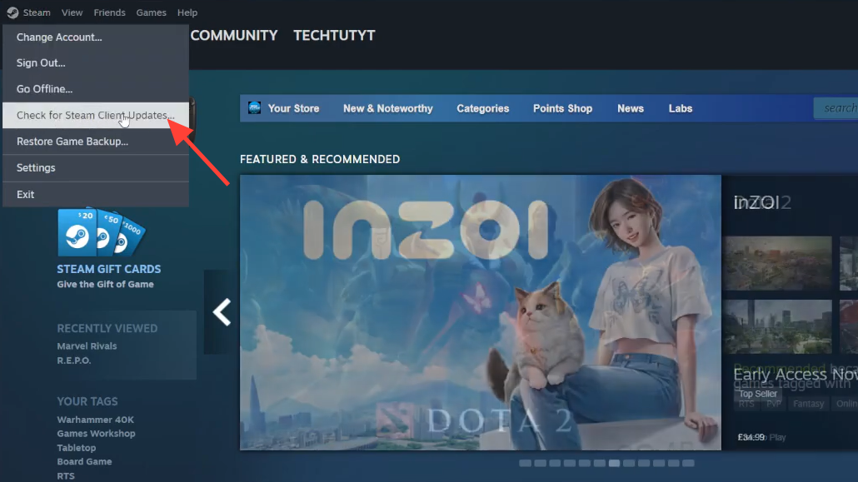Viewport: 858px width, 482px height.
Task: Select Sign Out in the dropdown
Action: (96, 63)
